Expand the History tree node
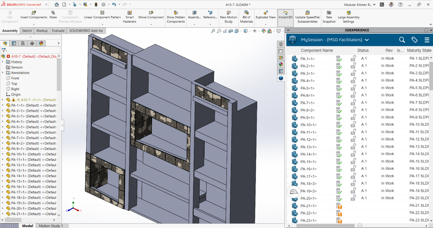The image size is (433, 228). click(x=3, y=62)
